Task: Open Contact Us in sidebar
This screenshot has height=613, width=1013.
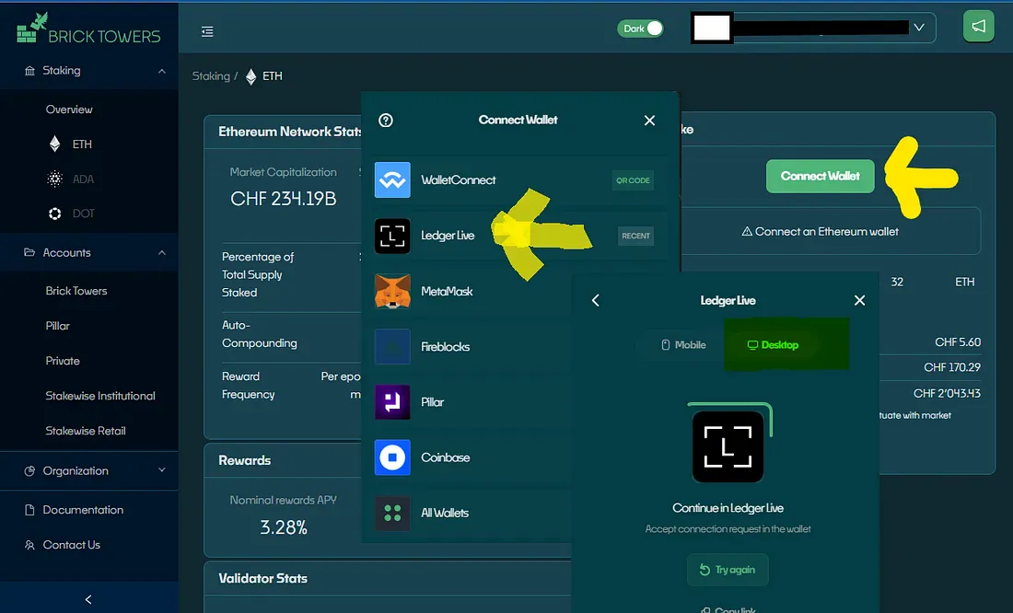Action: 71,545
